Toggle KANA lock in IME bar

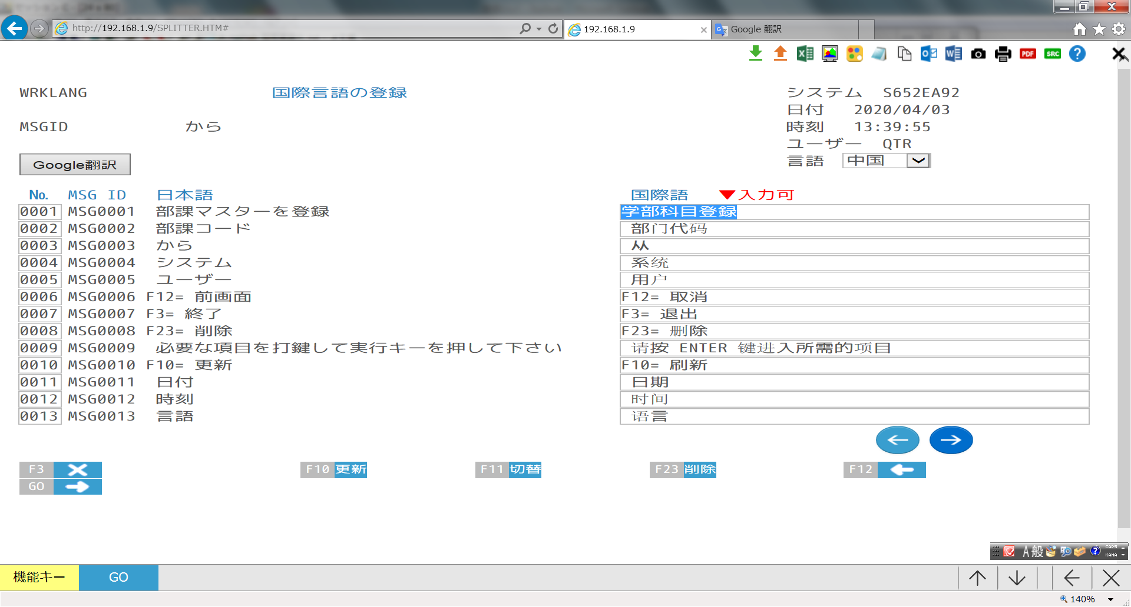coord(1111,555)
